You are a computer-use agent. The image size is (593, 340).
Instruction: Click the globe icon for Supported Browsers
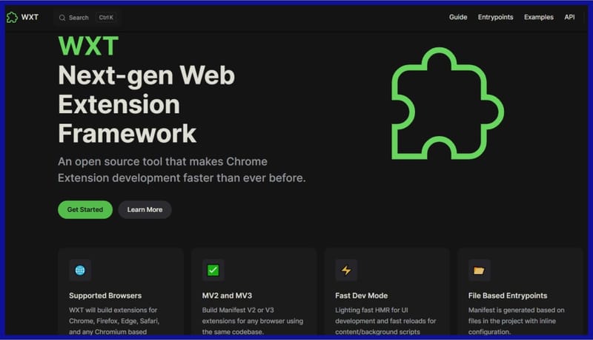[79, 271]
